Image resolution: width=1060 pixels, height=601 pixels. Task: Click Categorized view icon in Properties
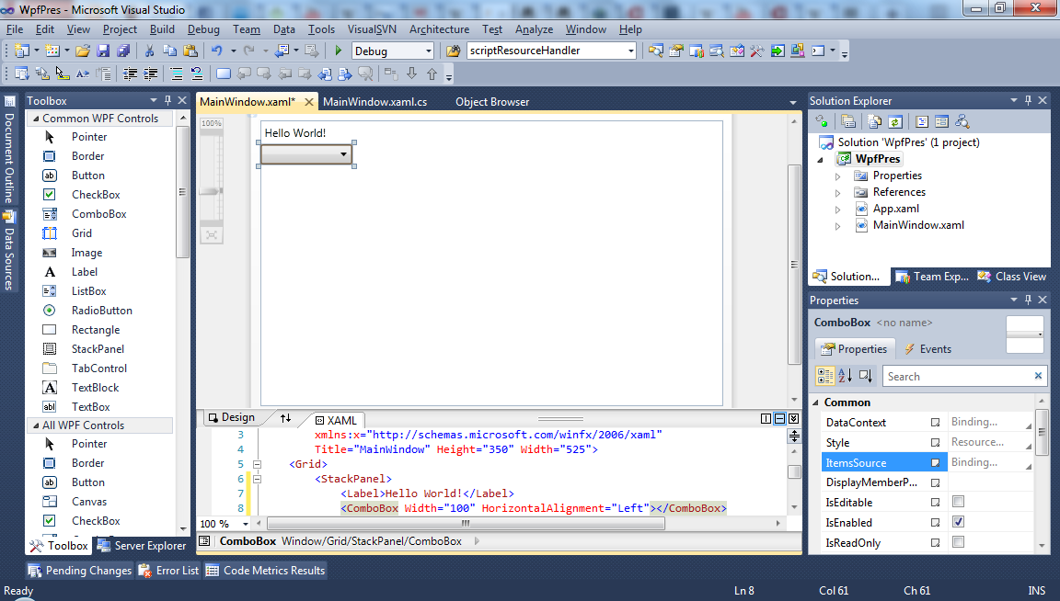pos(824,376)
